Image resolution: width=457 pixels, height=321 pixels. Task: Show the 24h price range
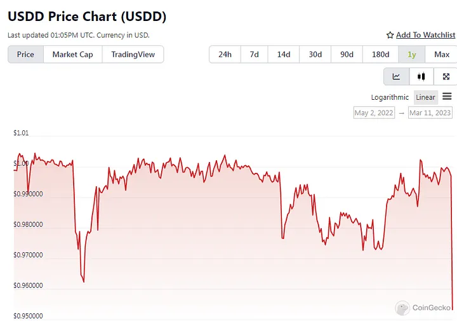click(225, 55)
